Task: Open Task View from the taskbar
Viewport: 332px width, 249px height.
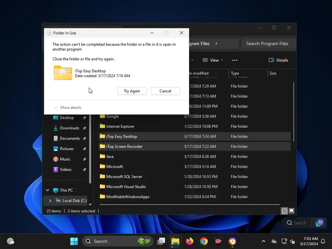Action: click(161, 241)
